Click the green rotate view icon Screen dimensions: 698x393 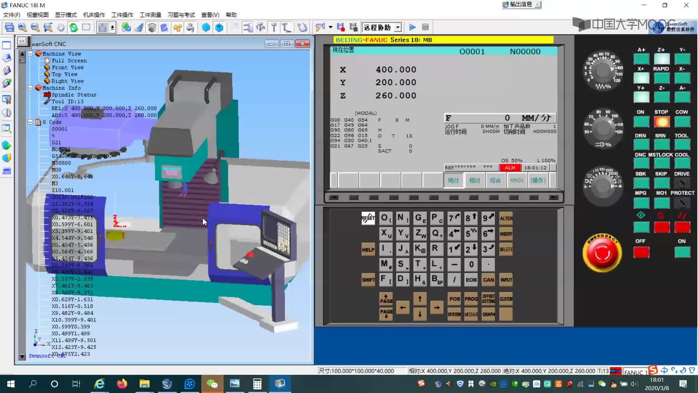[74, 27]
